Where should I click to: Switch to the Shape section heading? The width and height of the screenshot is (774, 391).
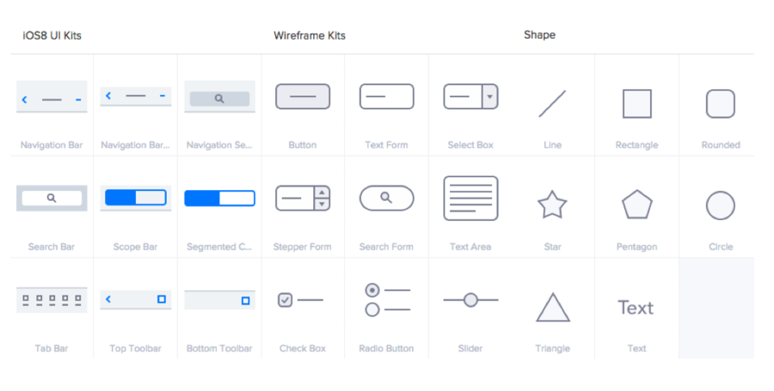[x=539, y=35]
